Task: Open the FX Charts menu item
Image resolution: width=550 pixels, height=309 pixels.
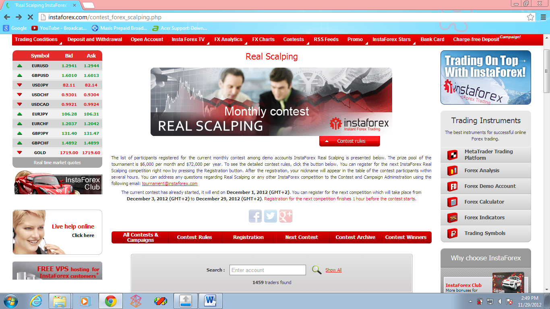Action: click(x=263, y=39)
